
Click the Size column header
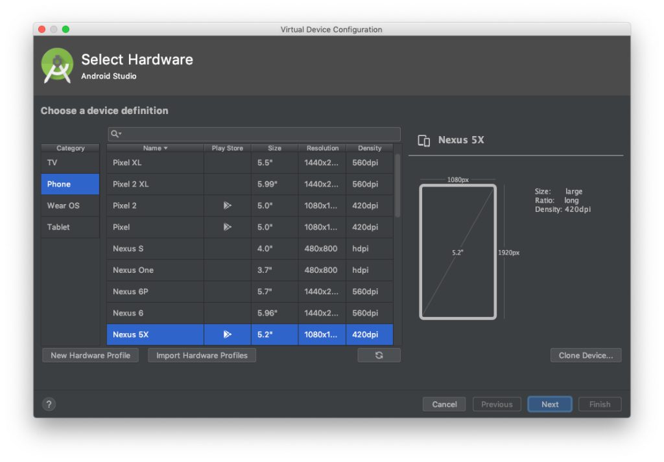pos(274,148)
